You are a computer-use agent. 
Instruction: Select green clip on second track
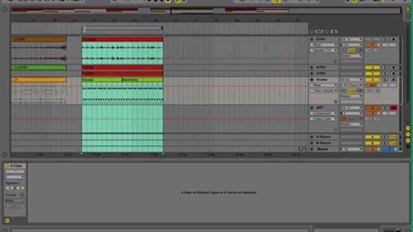point(39,67)
